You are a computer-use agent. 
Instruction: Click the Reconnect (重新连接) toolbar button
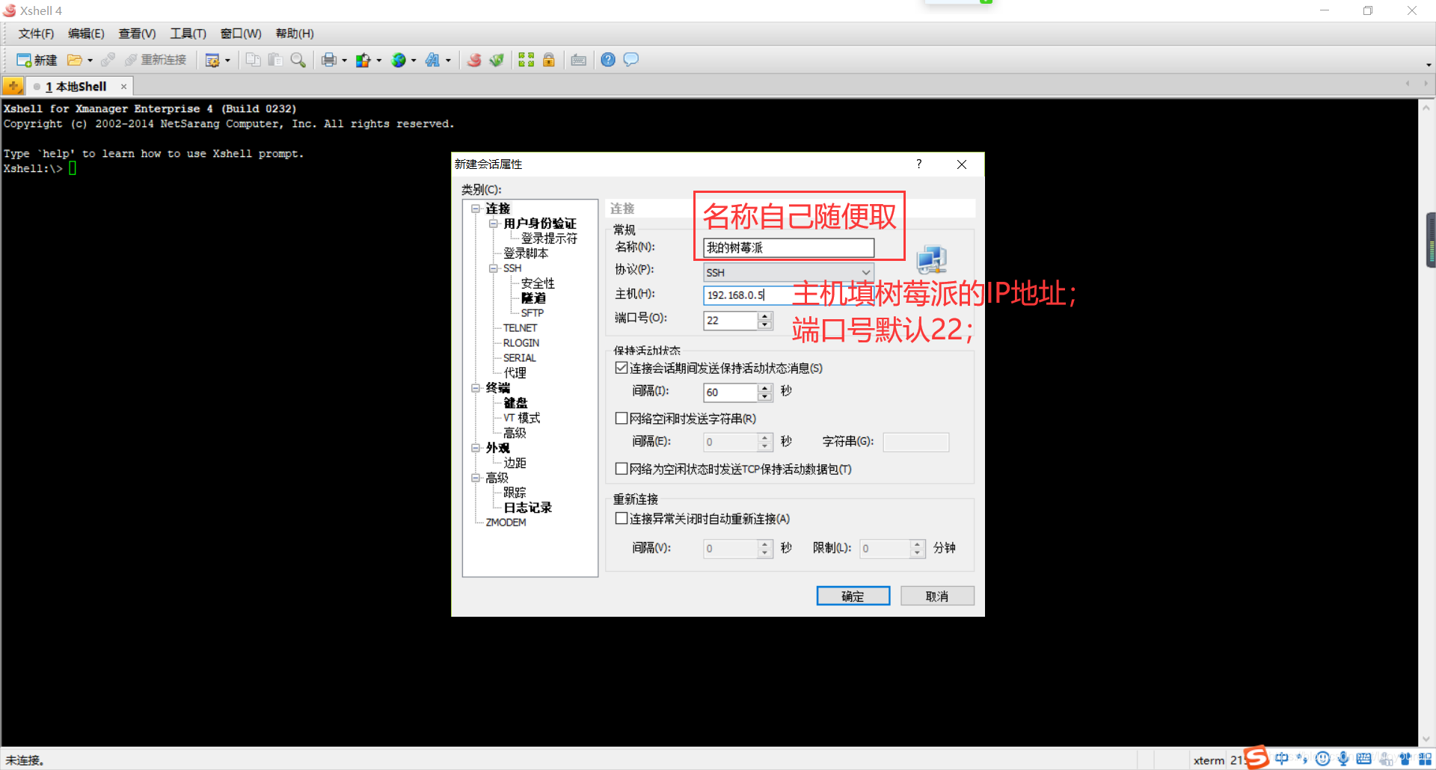(156, 60)
